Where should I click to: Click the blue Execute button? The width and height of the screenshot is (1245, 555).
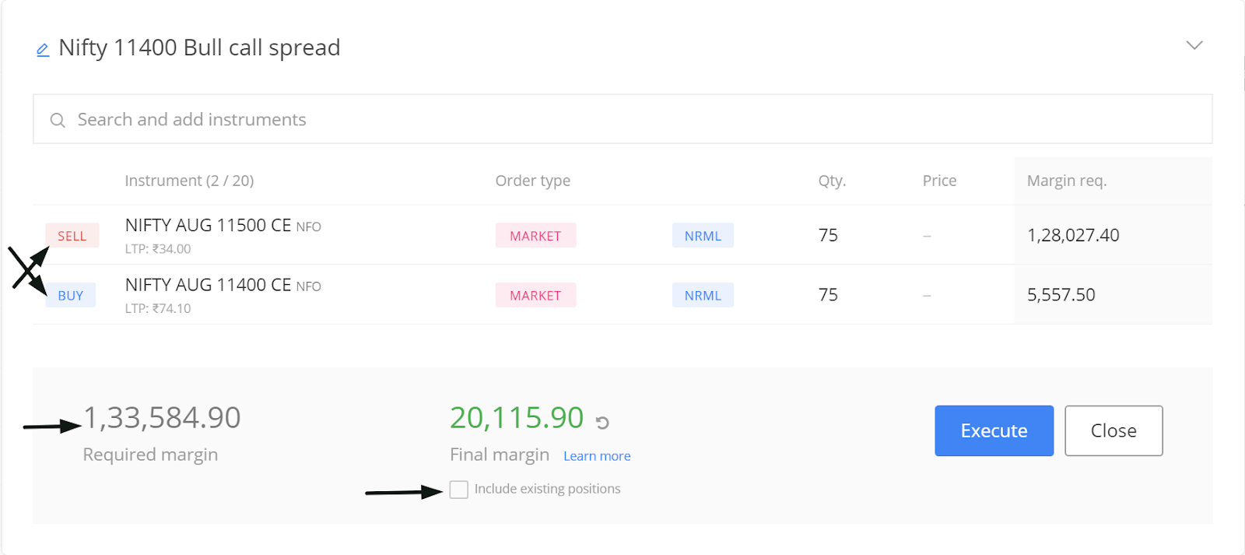(x=994, y=430)
